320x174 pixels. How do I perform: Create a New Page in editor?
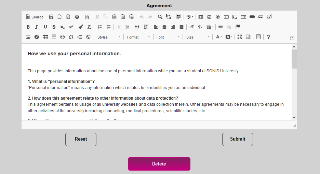59,17
